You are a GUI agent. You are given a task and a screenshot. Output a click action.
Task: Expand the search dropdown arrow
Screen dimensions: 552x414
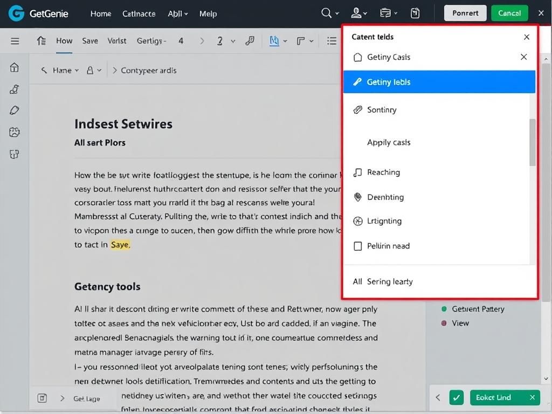point(337,14)
